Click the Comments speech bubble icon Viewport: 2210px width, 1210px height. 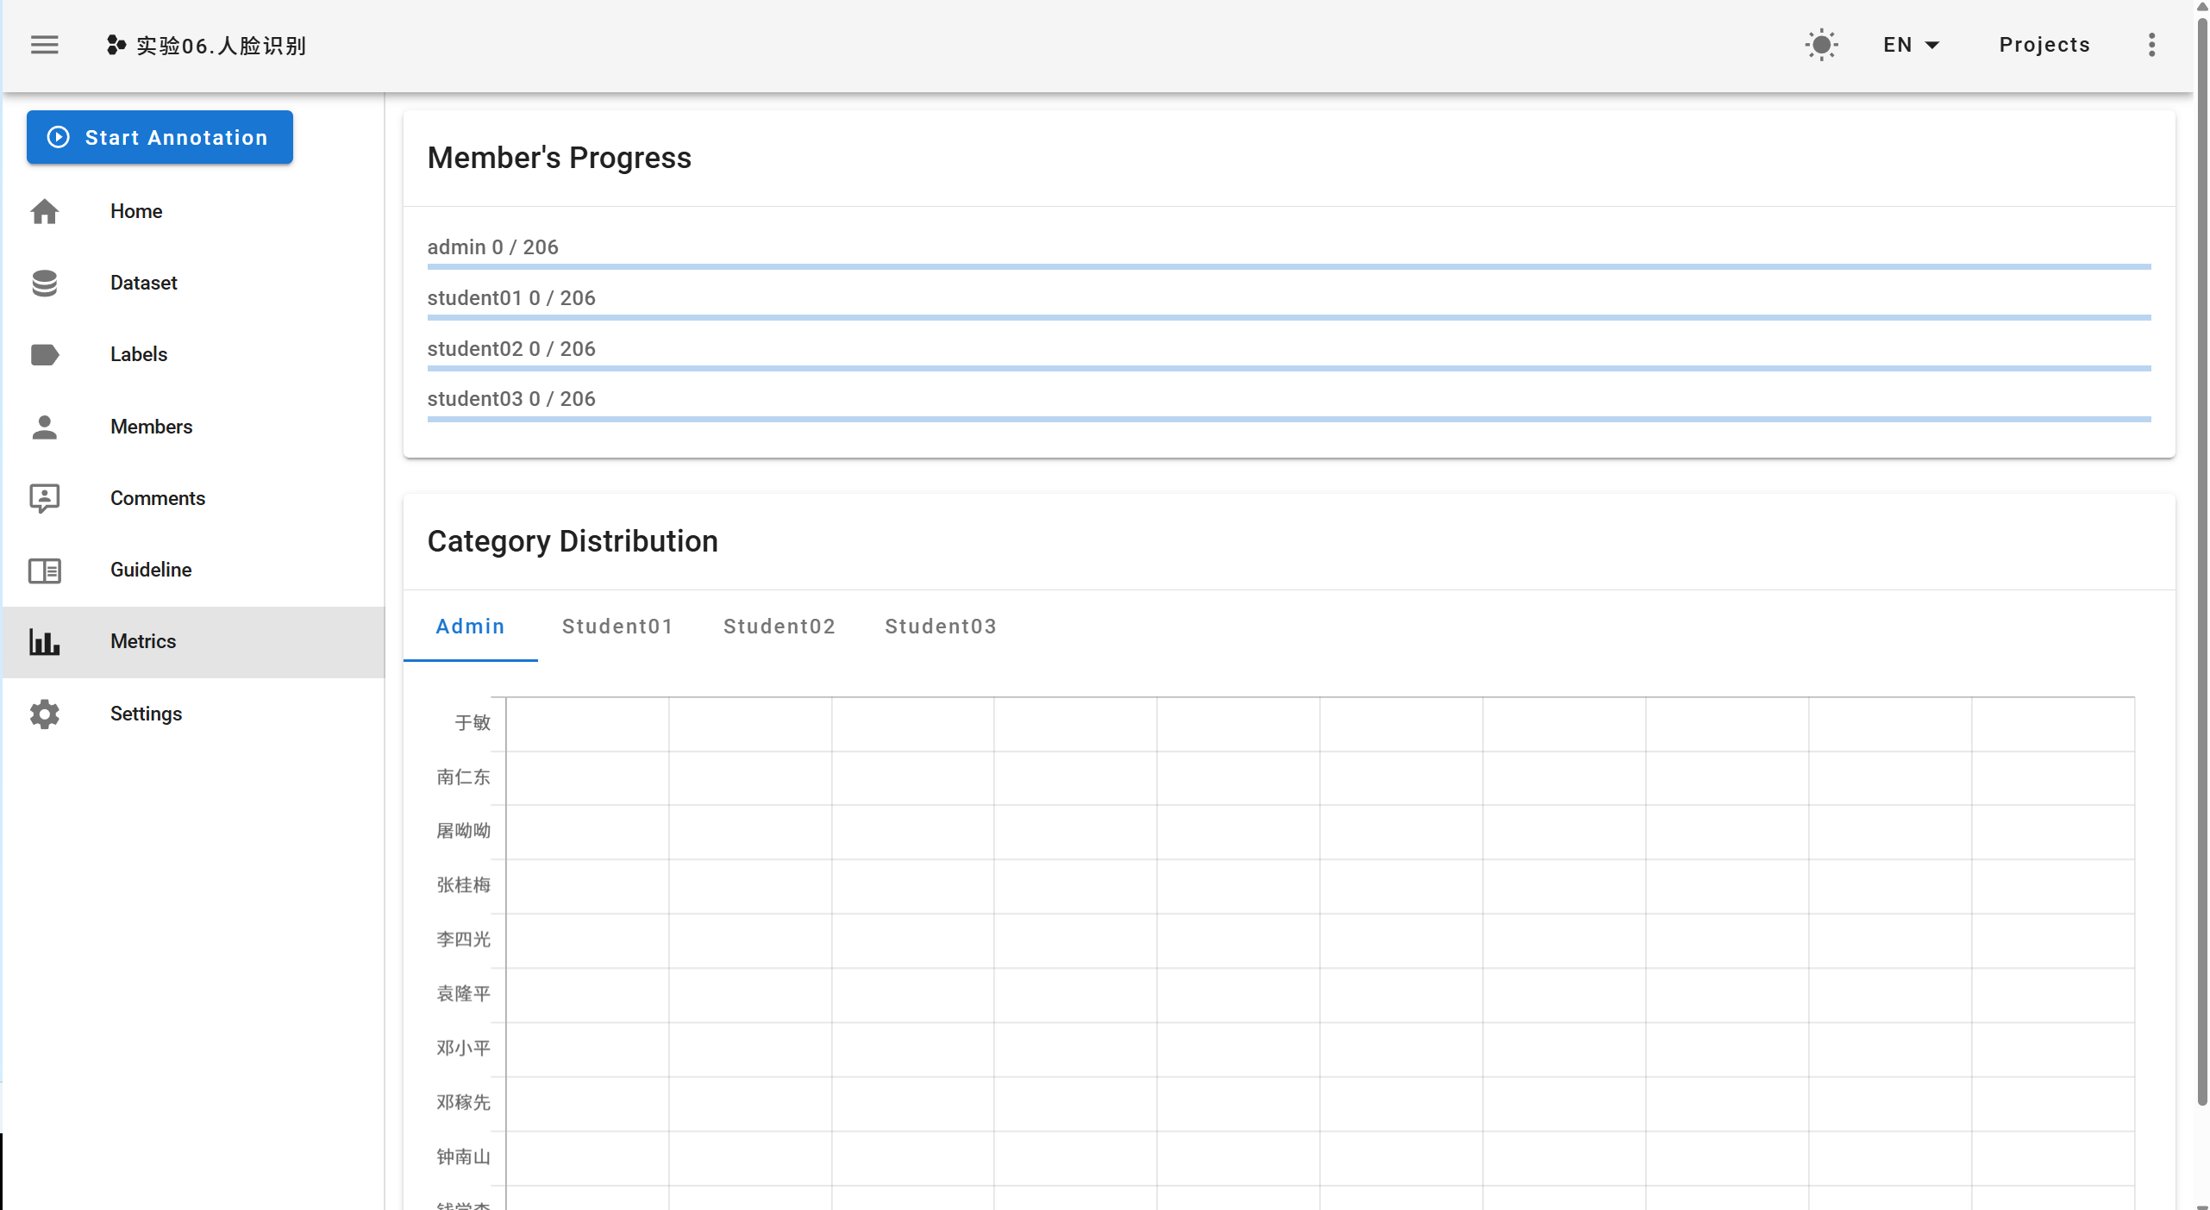(x=45, y=498)
